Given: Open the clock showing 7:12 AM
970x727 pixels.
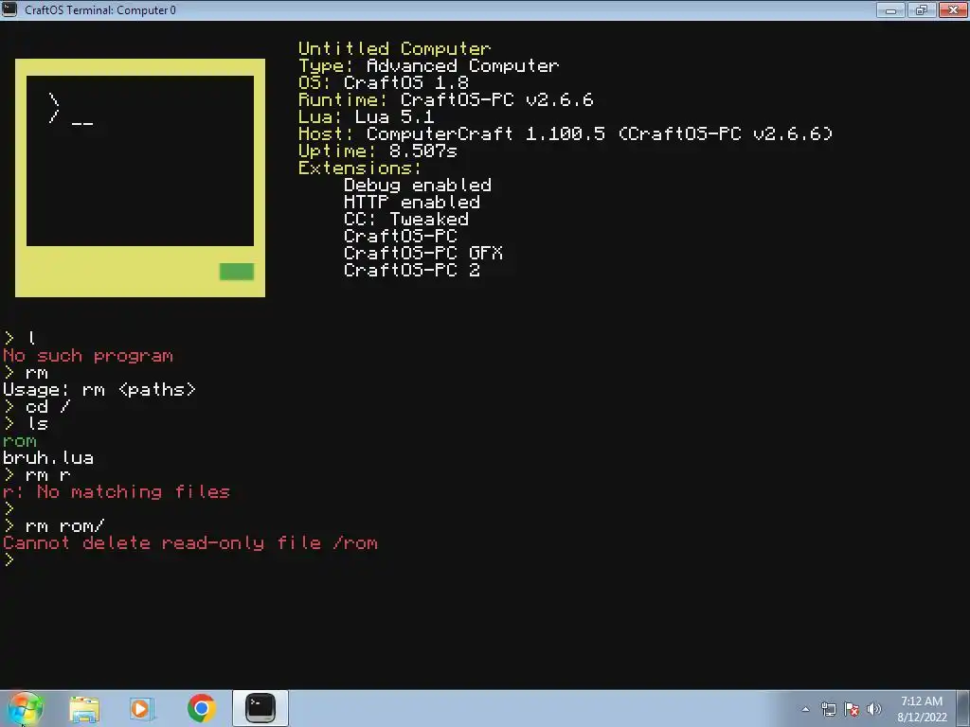Looking at the screenshot, I should tap(922, 708).
